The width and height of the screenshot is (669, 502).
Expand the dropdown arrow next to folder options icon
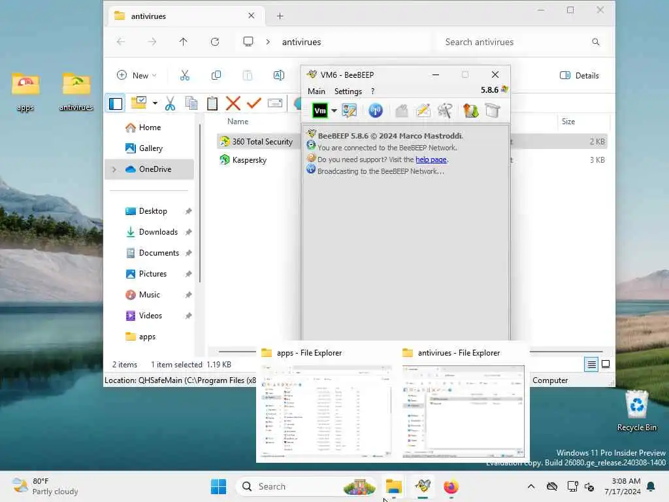(155, 103)
